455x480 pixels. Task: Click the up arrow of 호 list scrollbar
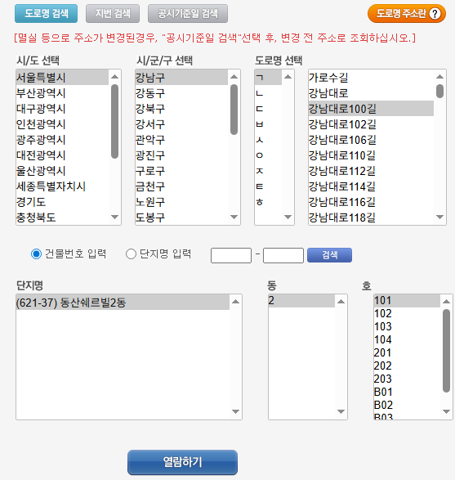click(x=447, y=302)
